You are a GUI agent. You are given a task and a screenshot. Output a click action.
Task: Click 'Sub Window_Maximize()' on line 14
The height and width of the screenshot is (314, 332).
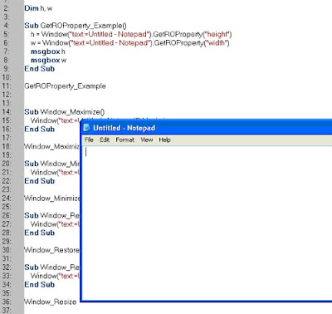tap(65, 112)
